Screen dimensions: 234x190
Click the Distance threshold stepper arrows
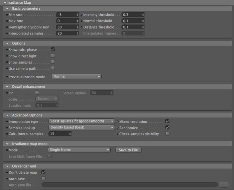pyautogui.click(x=143, y=27)
